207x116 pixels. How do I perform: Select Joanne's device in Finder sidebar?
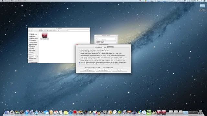pos(33,58)
